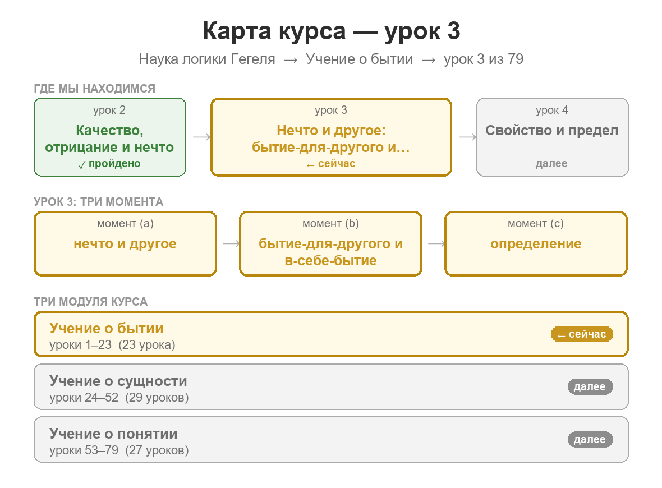Open the module 'Учение о понятии'

coord(331,439)
